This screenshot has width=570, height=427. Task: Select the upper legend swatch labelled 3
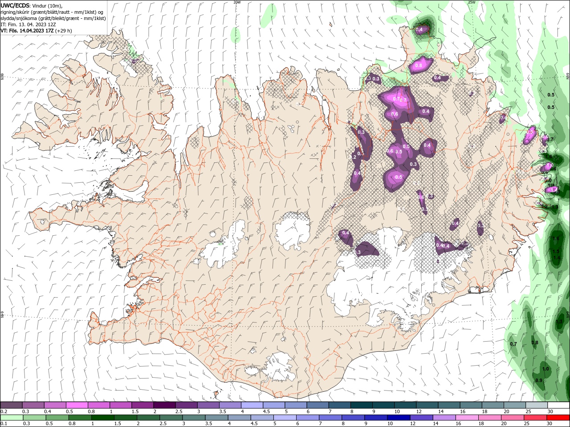coord(208,405)
